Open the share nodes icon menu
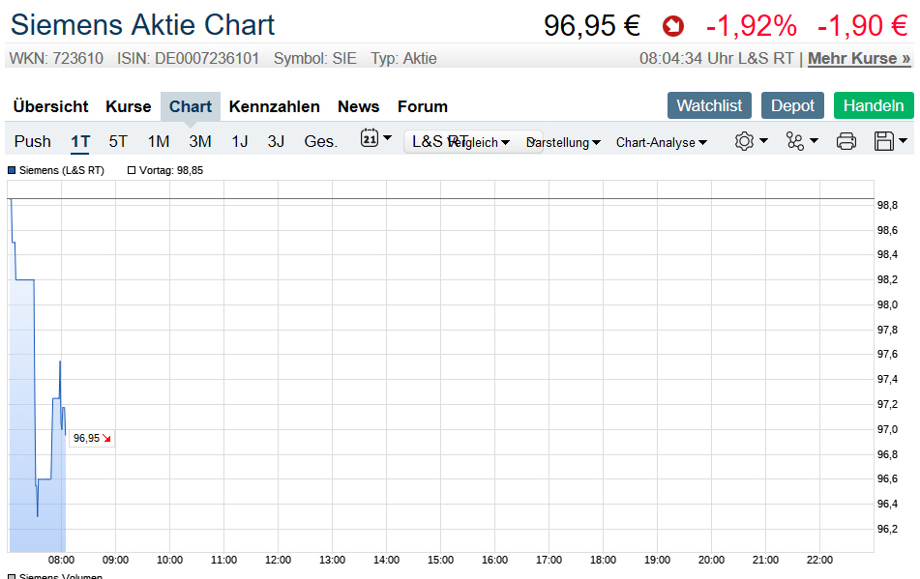 (x=795, y=141)
